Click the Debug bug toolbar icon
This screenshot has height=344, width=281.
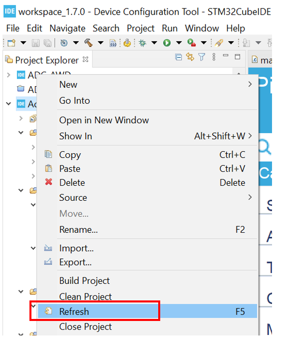click(142, 43)
